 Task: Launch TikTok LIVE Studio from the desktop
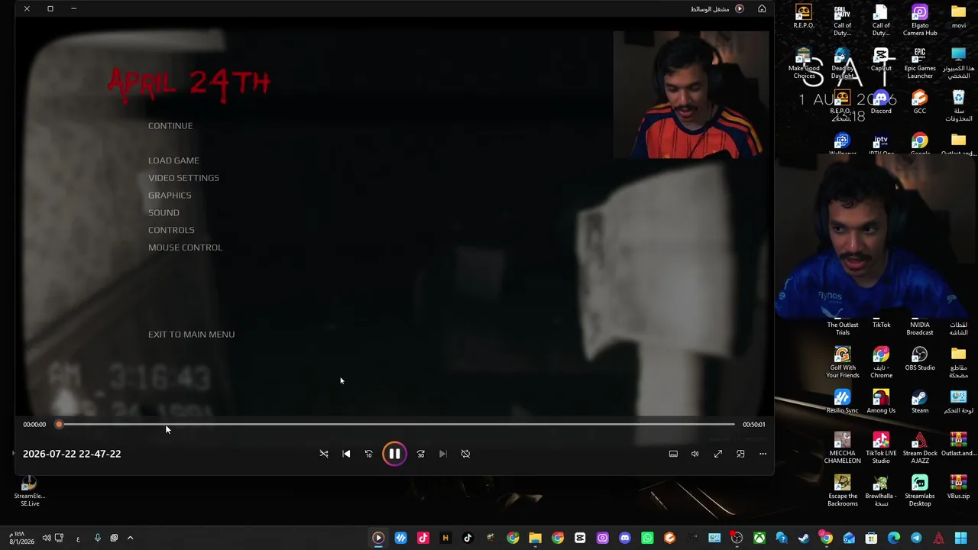point(881,448)
